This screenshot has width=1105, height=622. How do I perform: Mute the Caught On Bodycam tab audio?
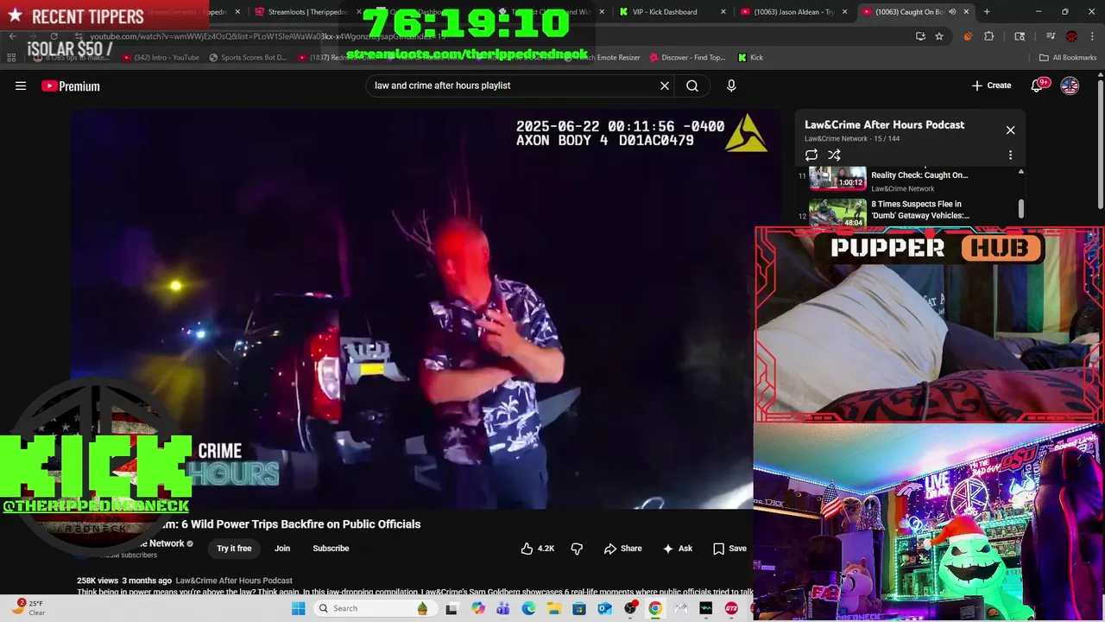[952, 12]
